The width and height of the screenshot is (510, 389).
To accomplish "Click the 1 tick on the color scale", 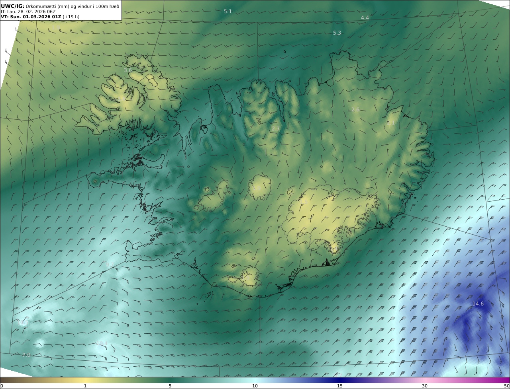I will [85, 386].
